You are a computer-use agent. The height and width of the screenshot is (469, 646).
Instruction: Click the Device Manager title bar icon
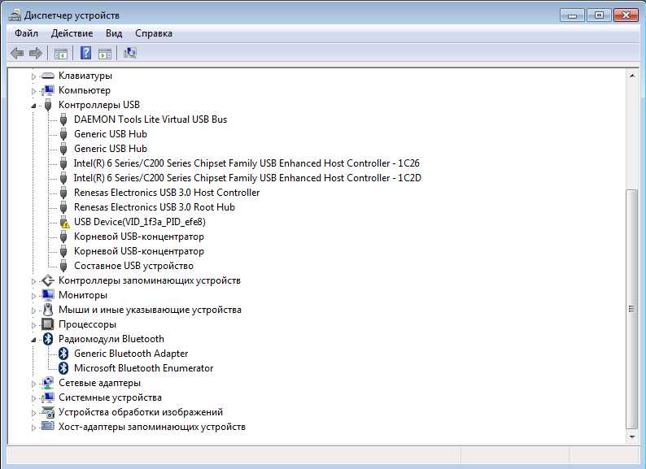coord(15,15)
